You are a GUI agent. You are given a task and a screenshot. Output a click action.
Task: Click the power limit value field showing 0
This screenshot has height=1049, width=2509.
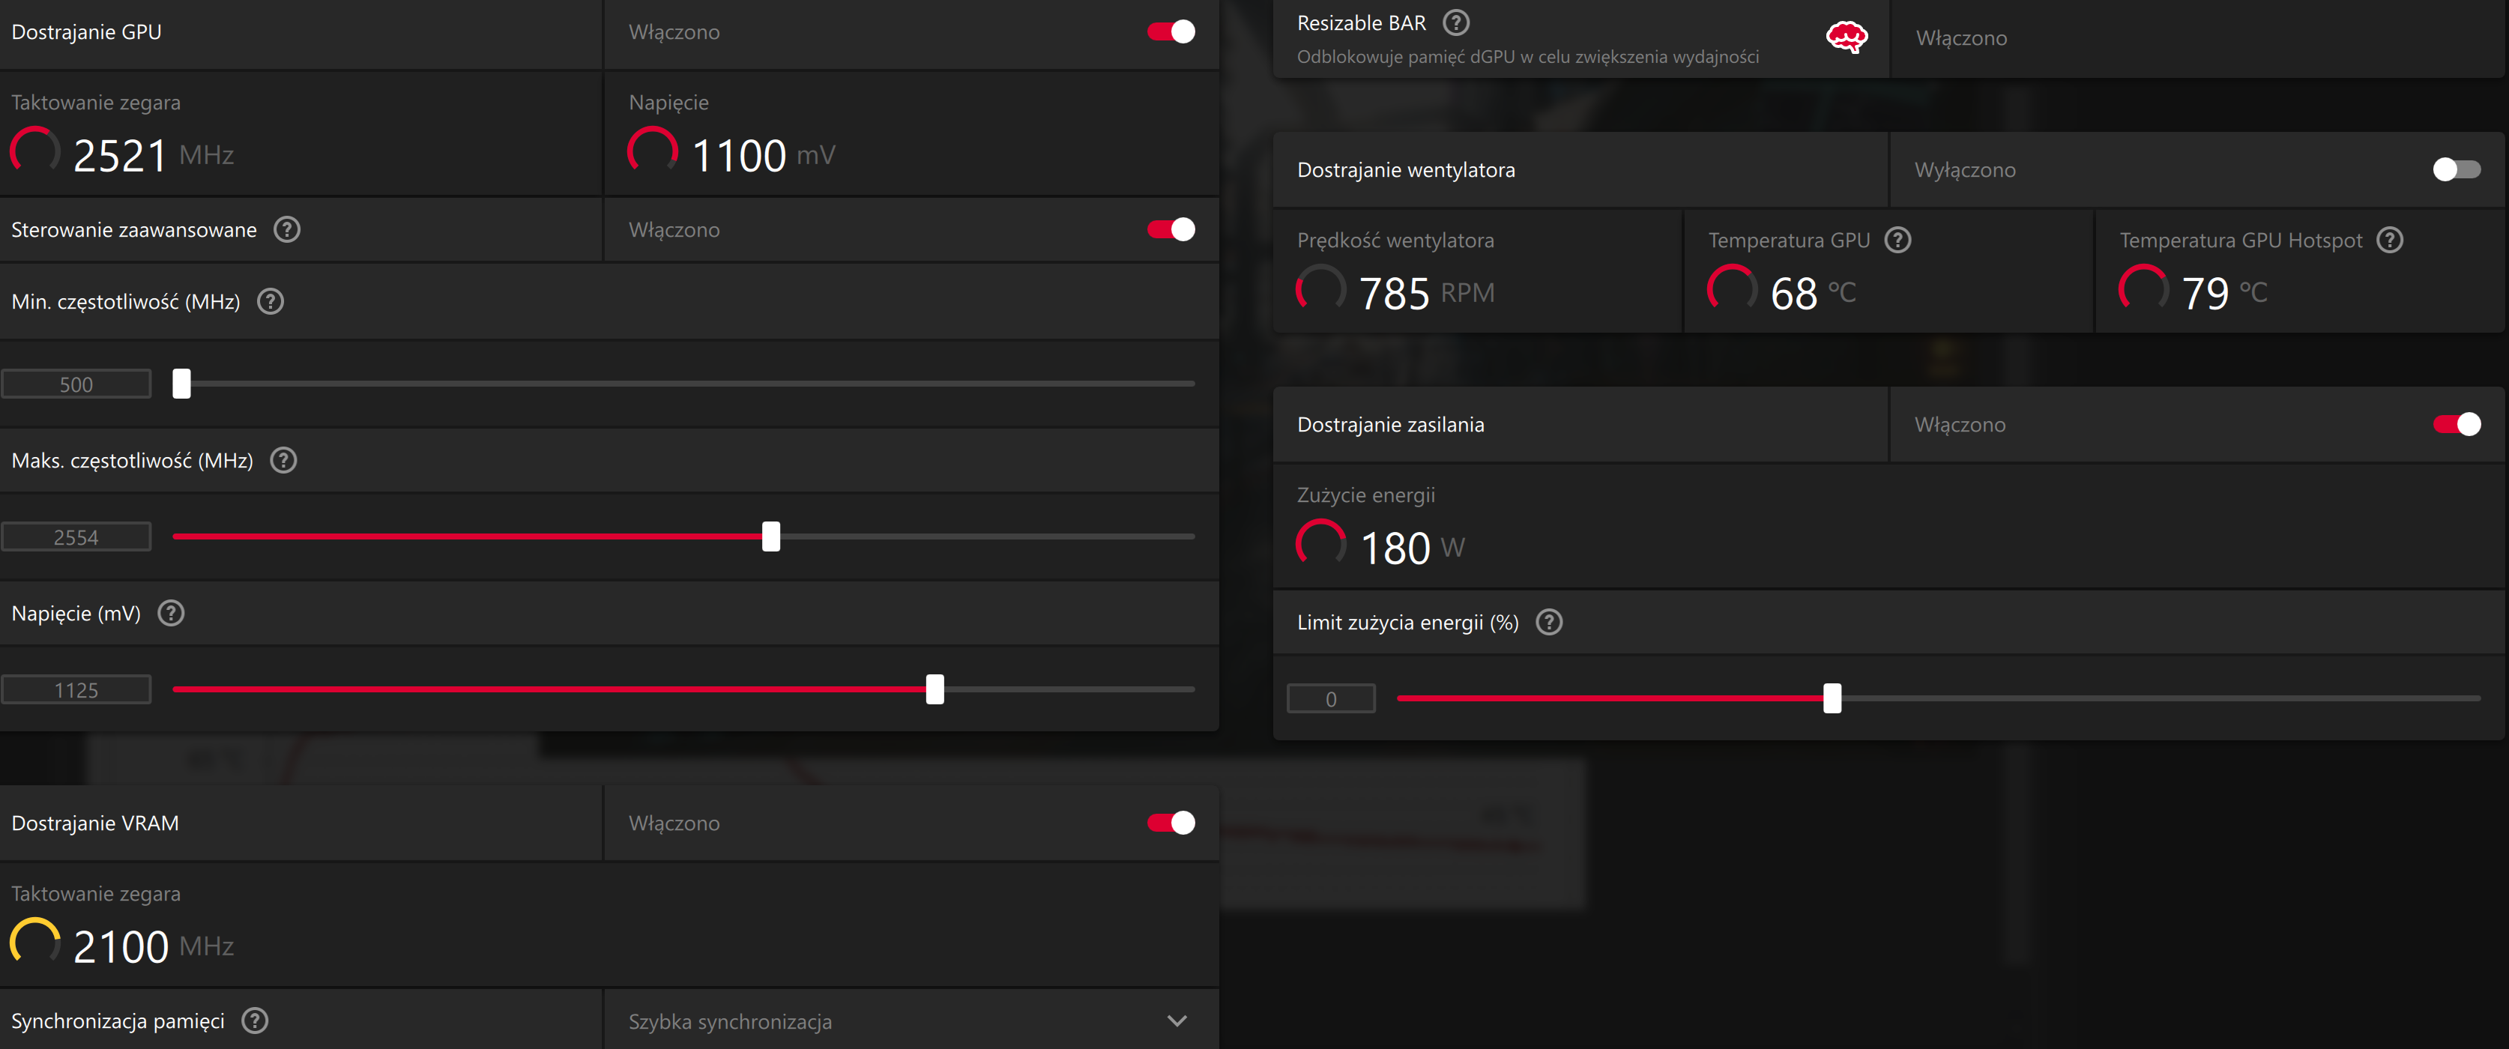click(x=1330, y=698)
